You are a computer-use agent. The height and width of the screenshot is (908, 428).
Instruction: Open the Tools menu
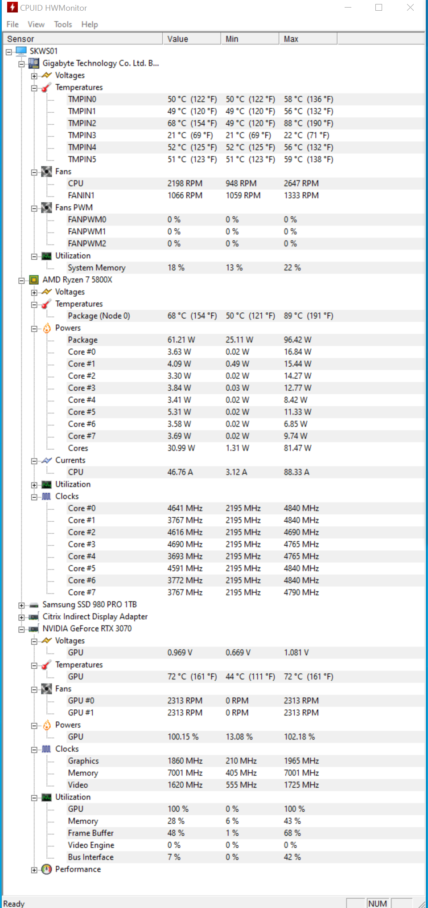click(63, 25)
